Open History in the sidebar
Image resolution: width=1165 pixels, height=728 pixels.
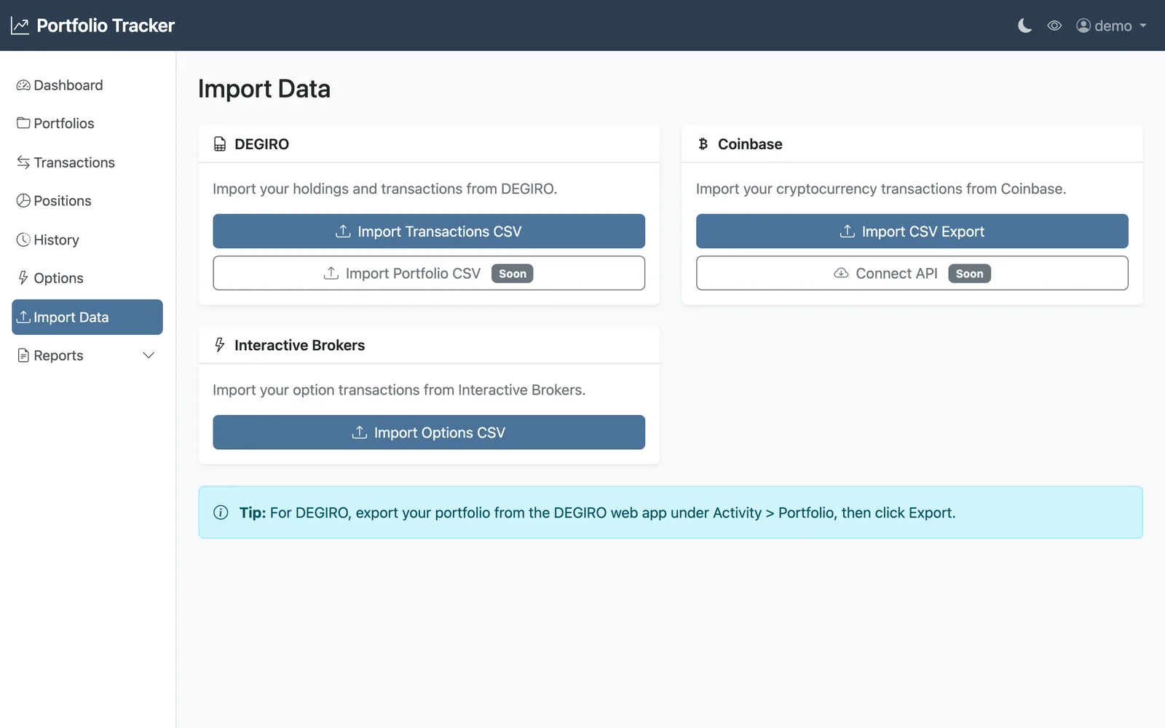point(87,240)
